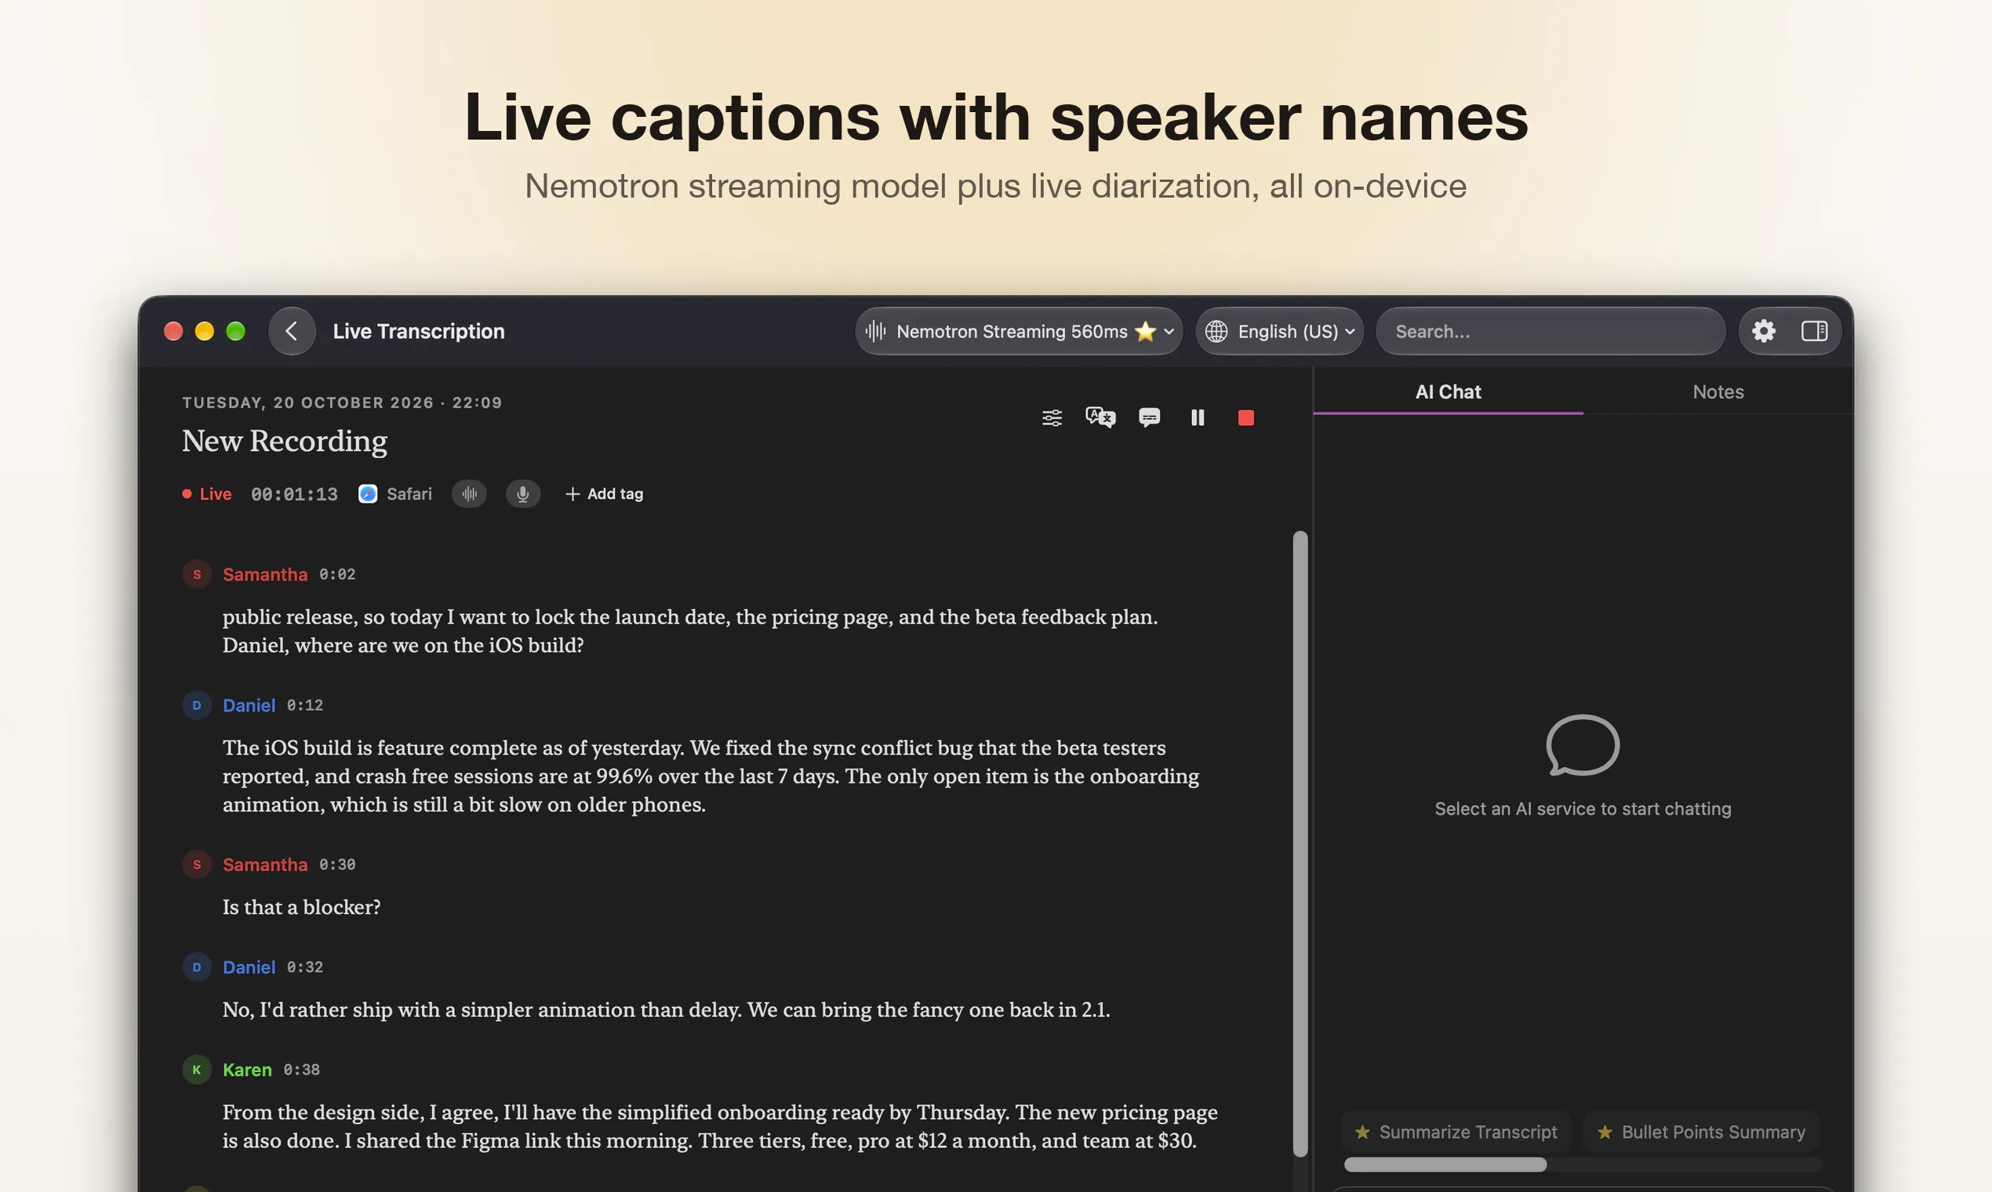
Task: Click the Live Transcription window title
Action: 419,331
